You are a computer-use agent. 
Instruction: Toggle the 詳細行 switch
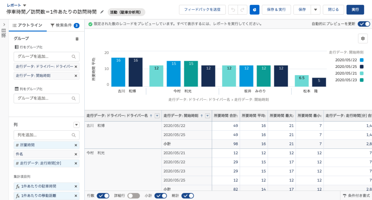tap(134, 196)
